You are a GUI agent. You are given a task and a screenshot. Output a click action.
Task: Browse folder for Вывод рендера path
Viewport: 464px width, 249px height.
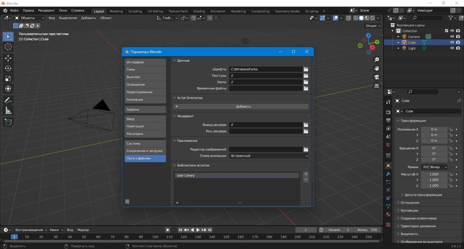coord(306,125)
